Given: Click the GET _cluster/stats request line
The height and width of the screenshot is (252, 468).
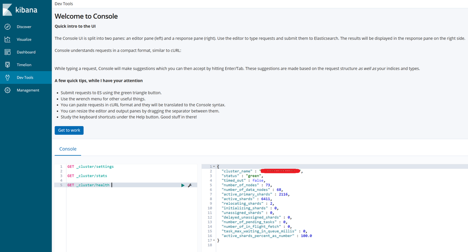Looking at the screenshot, I should click(x=87, y=176).
